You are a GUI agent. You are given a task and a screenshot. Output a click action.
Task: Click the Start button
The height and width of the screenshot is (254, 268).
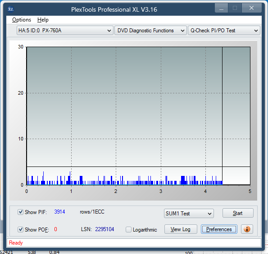point(238,213)
